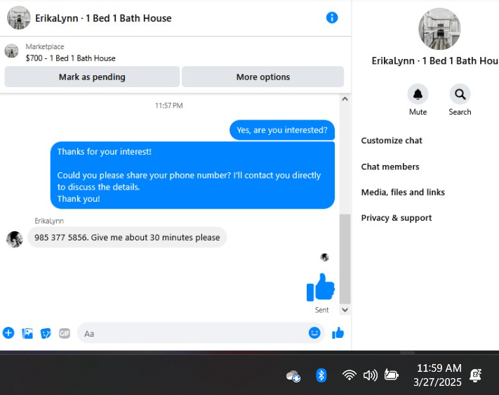
Task: Click the side panel ErikaLynn title
Action: pyautogui.click(x=434, y=60)
